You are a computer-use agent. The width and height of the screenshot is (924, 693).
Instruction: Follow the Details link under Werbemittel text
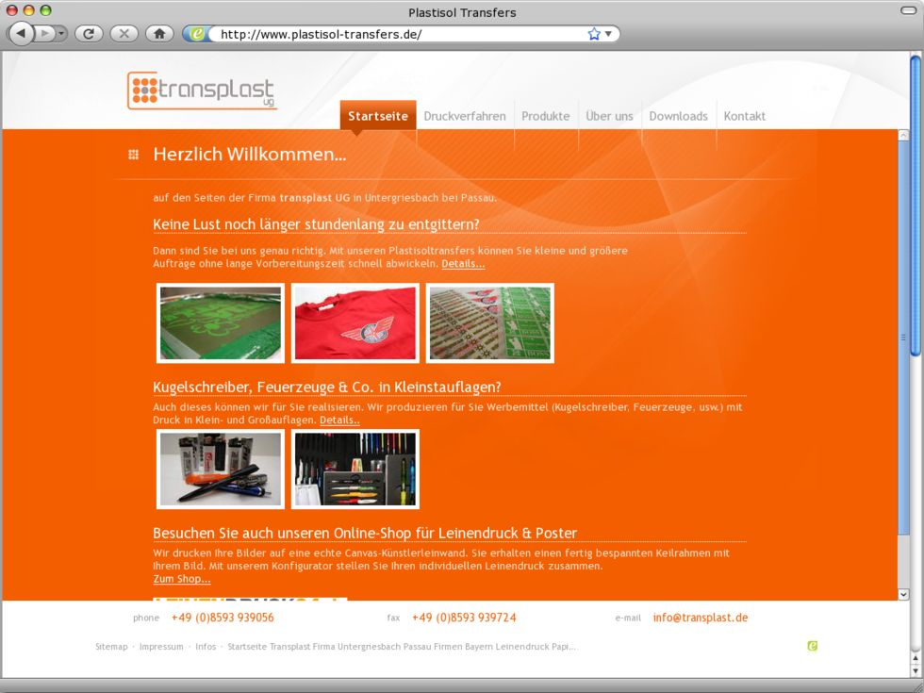pyautogui.click(x=339, y=421)
